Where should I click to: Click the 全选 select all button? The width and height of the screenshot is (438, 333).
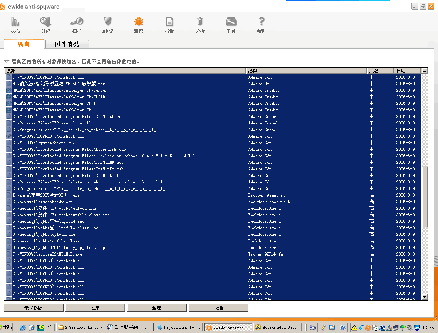point(157,308)
